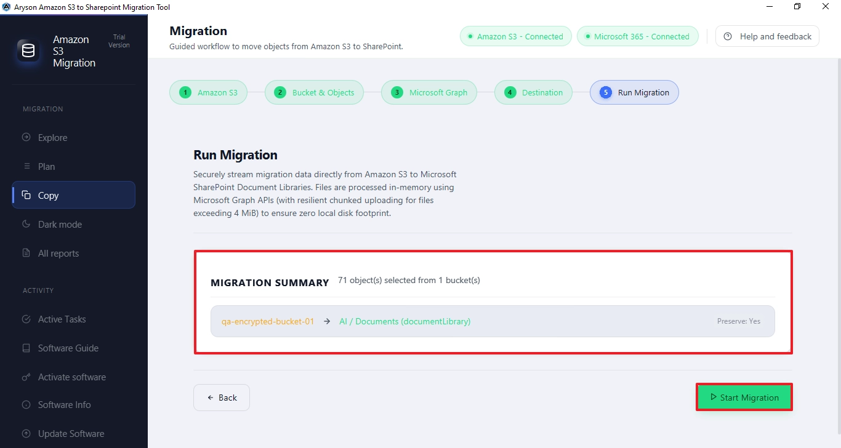Click the 71 object(s) selected text
The width and height of the screenshot is (841, 448).
409,280
